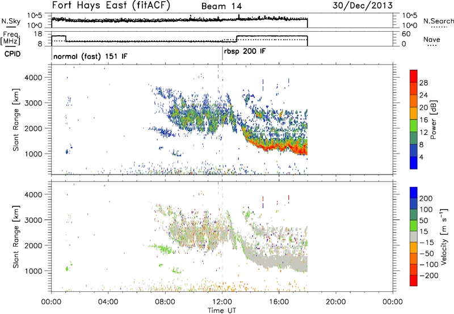The image size is (454, 314).
Task: Click the 'Freq. [MHz]' axis label
Action: coord(10,39)
